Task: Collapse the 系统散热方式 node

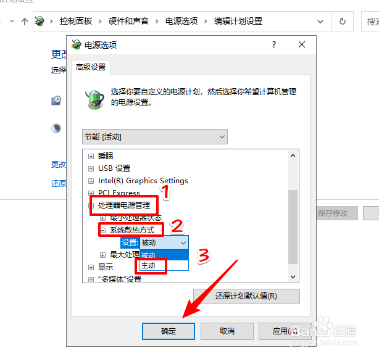Action: [103, 230]
